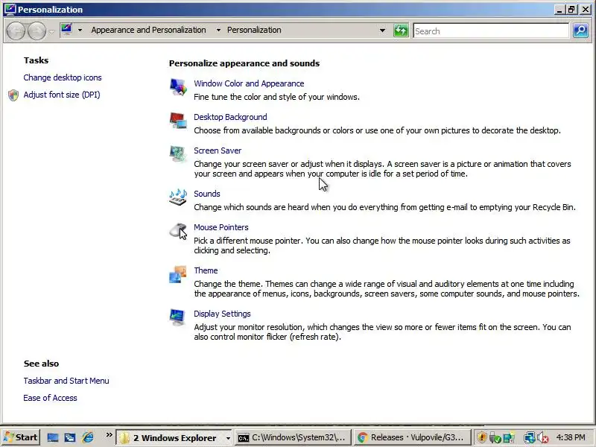This screenshot has height=447, width=596.
Task: Expand dropdown arrow before Appearance and Personalization
Action: pos(80,30)
